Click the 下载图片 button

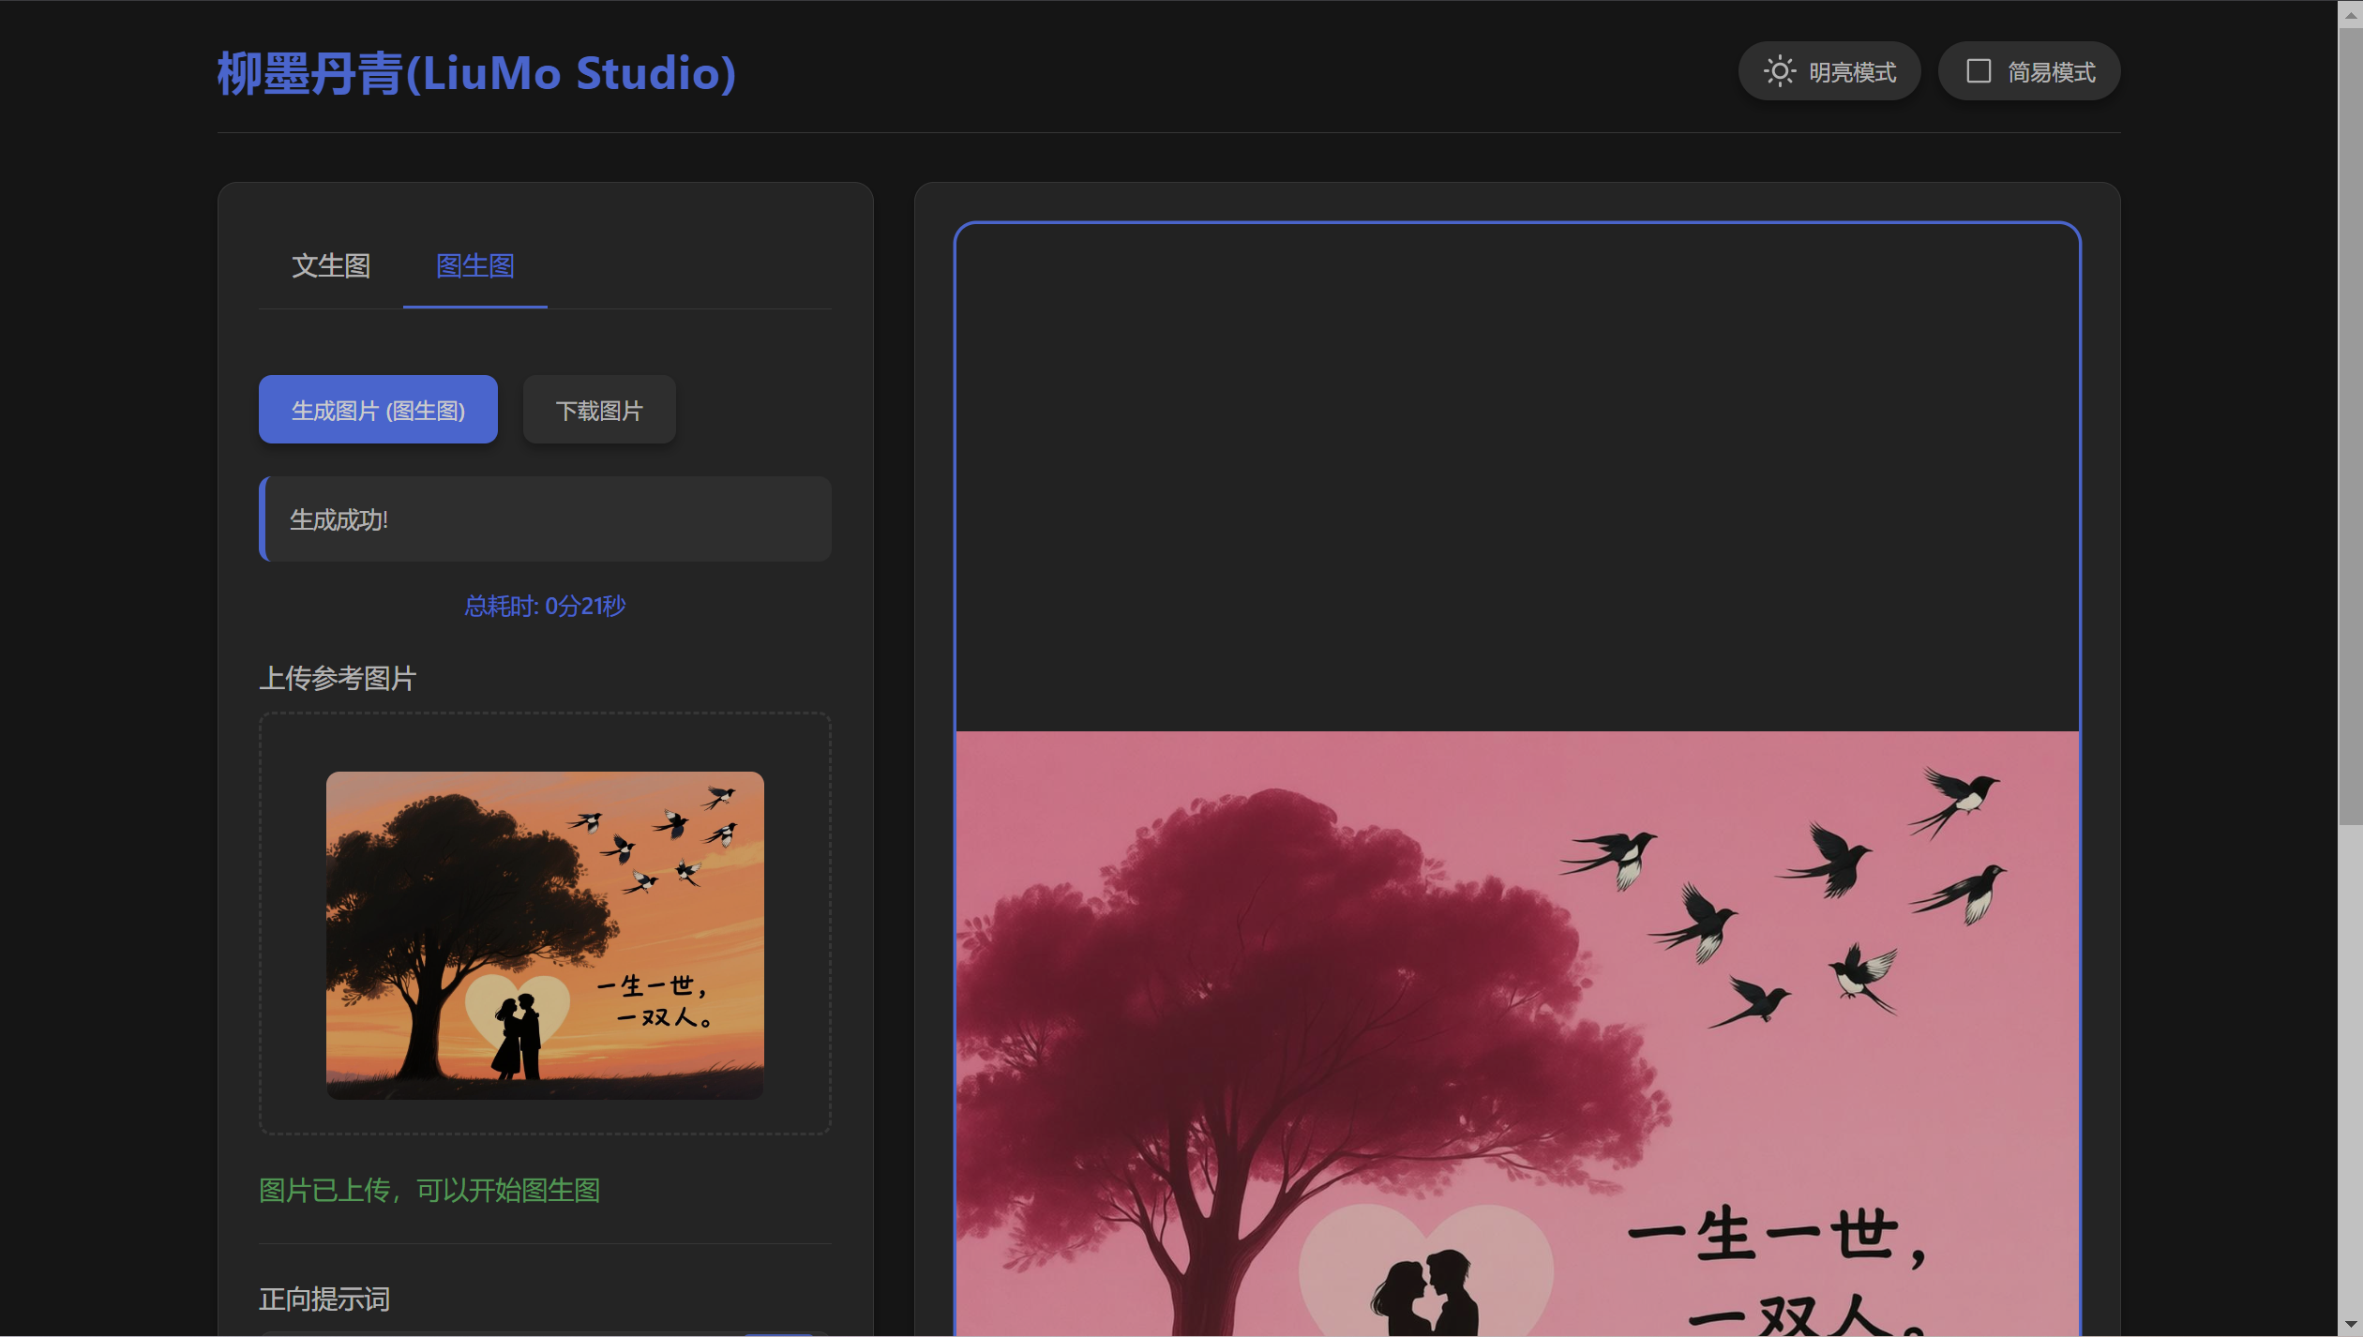[598, 411]
